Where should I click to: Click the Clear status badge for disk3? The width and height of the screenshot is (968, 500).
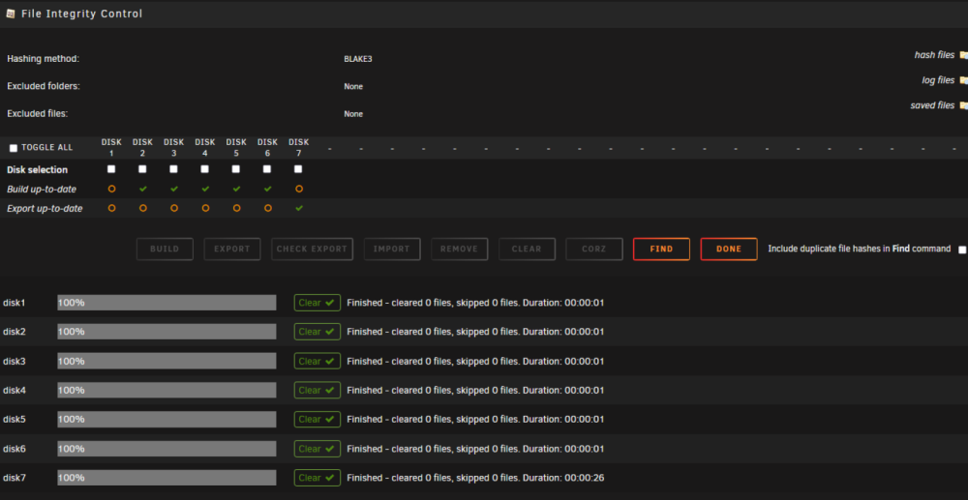[x=318, y=362]
